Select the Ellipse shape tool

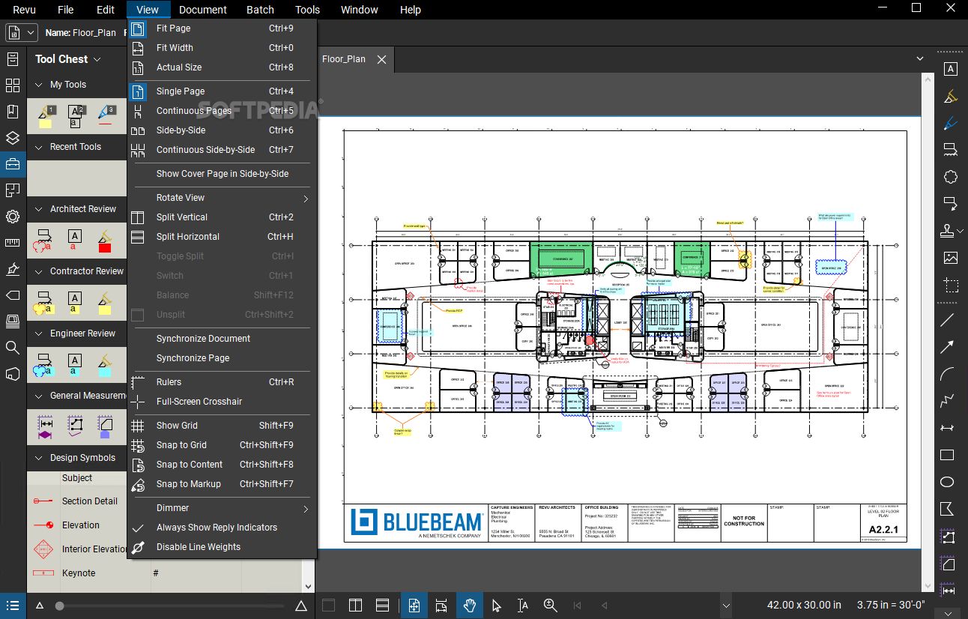947,482
